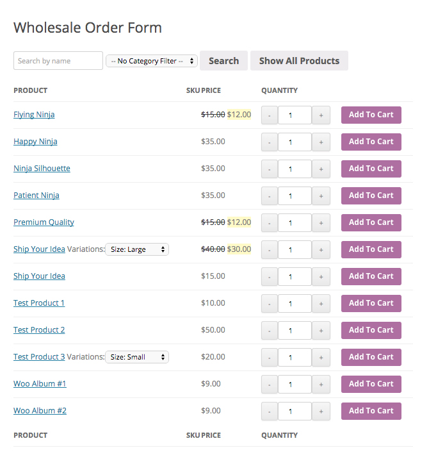Open Size: Small variation dropdown
The height and width of the screenshot is (457, 429).
coord(137,357)
